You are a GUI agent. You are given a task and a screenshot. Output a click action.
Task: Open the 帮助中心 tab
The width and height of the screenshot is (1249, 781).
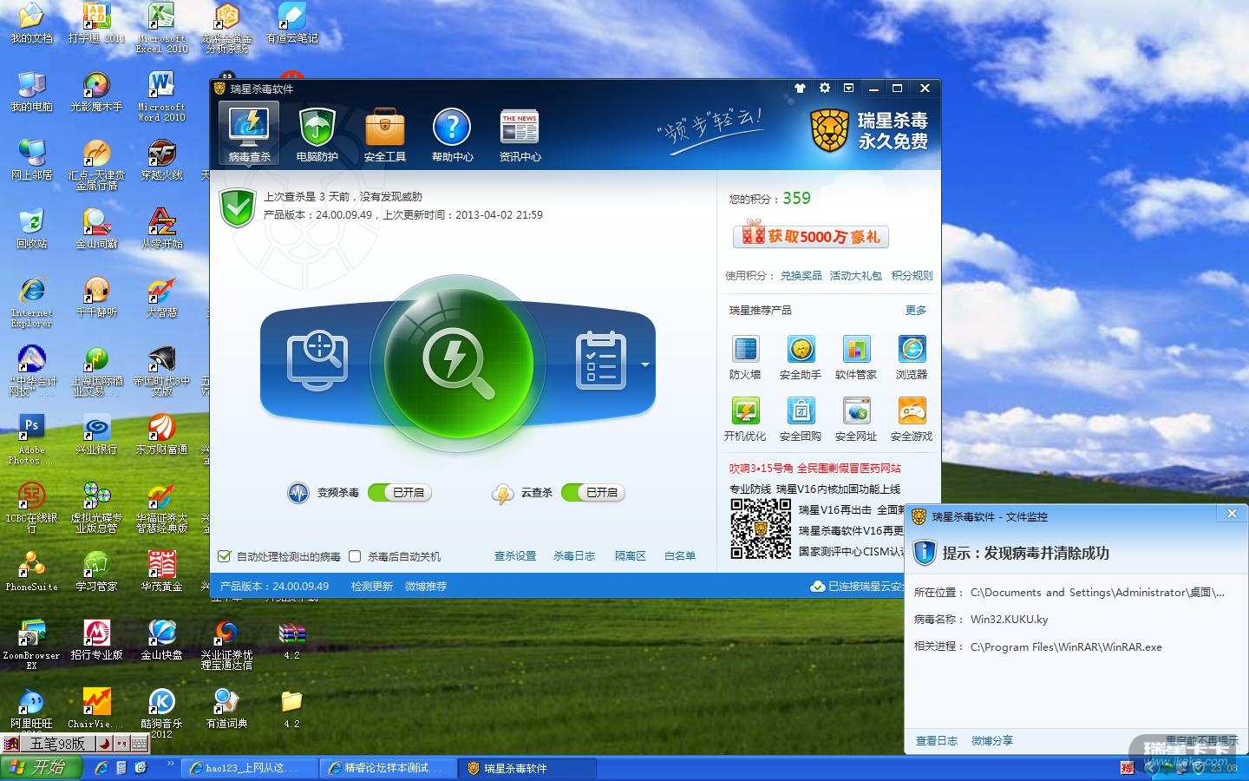pos(452,134)
